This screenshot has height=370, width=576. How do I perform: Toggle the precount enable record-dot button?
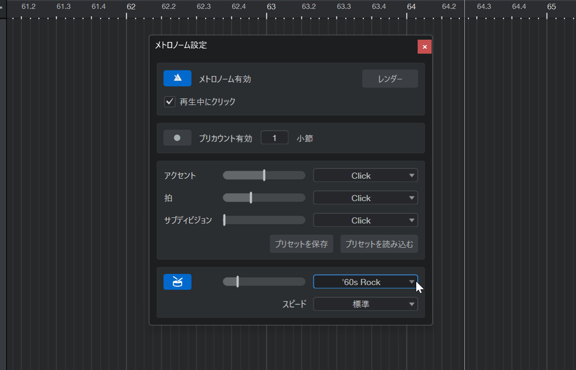pos(177,138)
